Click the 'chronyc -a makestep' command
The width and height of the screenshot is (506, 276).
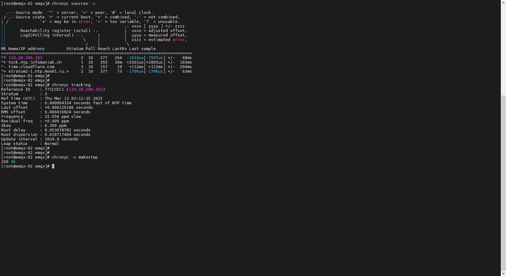tap(75, 157)
